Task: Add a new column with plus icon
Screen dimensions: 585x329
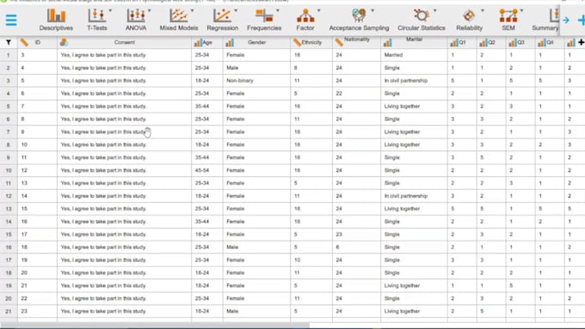Action: pyautogui.click(x=582, y=42)
